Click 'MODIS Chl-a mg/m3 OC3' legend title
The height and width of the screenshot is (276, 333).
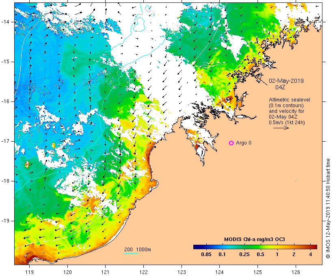coord(255,239)
